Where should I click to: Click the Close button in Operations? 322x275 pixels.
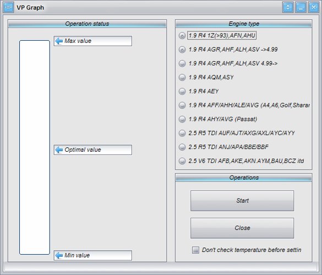(242, 228)
